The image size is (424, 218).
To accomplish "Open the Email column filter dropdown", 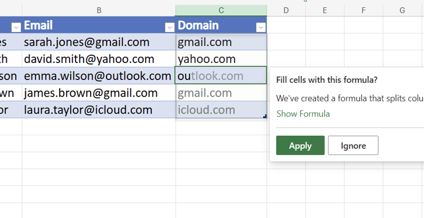I will click(169, 27).
